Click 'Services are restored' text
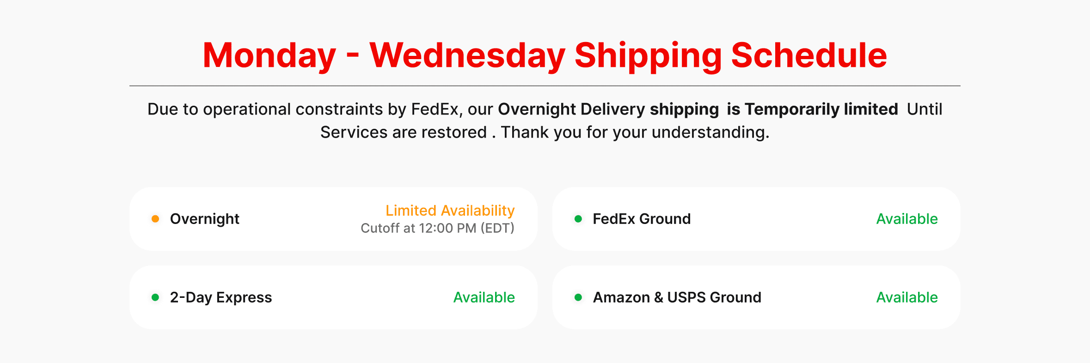 (x=403, y=133)
